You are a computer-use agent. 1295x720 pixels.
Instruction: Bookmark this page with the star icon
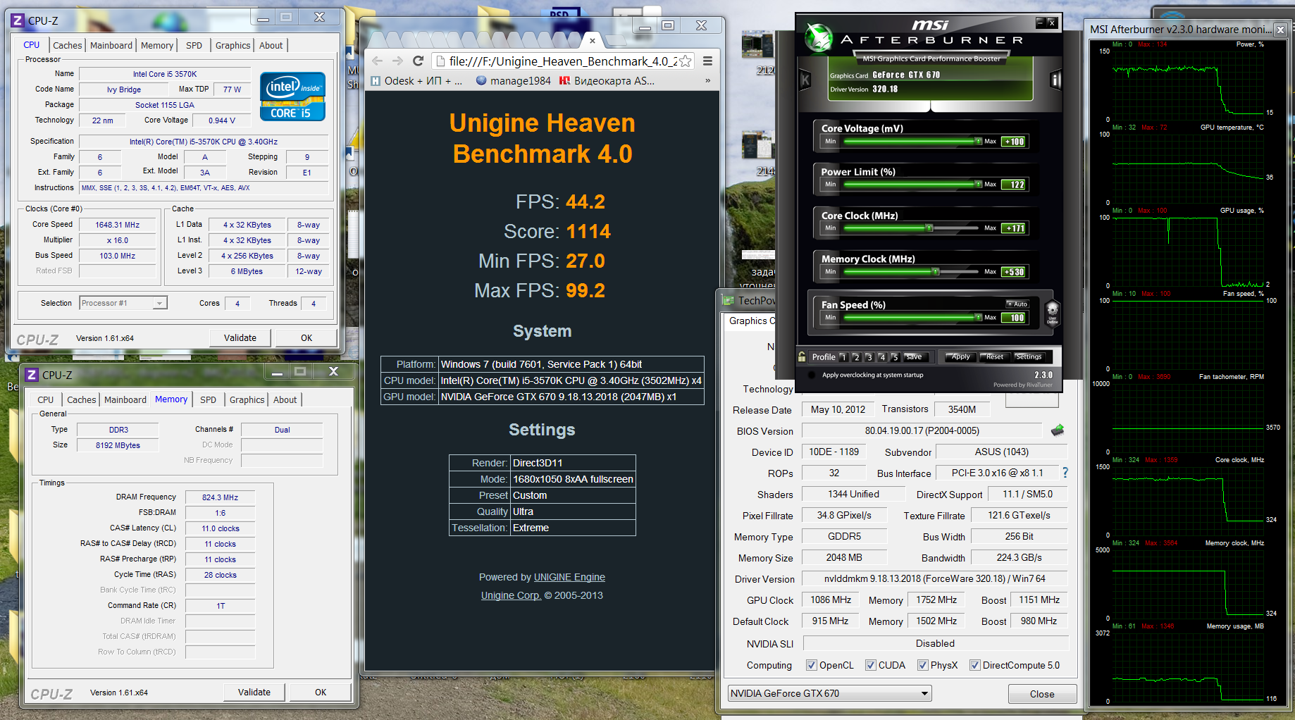(685, 61)
